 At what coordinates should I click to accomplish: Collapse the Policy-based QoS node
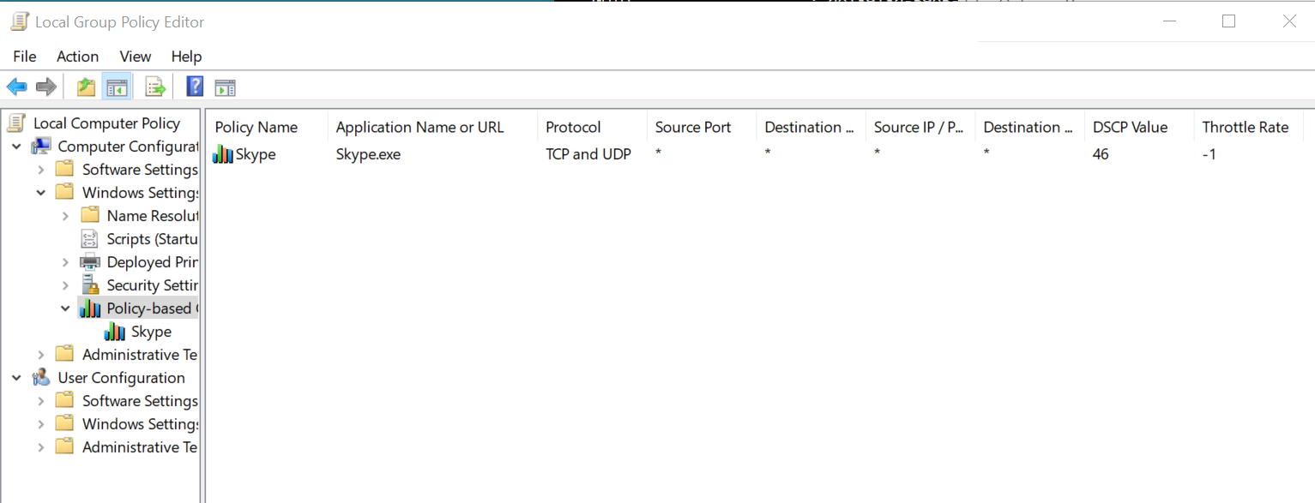coord(65,308)
